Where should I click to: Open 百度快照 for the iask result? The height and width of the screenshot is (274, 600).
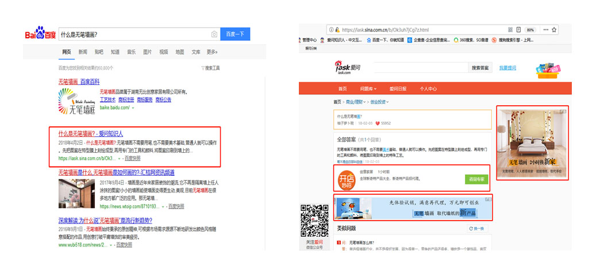click(x=132, y=158)
